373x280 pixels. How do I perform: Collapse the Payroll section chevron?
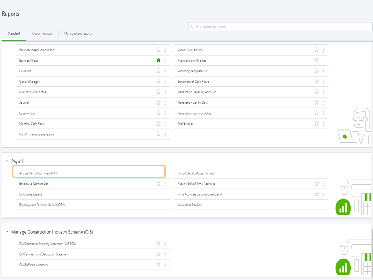[7, 161]
